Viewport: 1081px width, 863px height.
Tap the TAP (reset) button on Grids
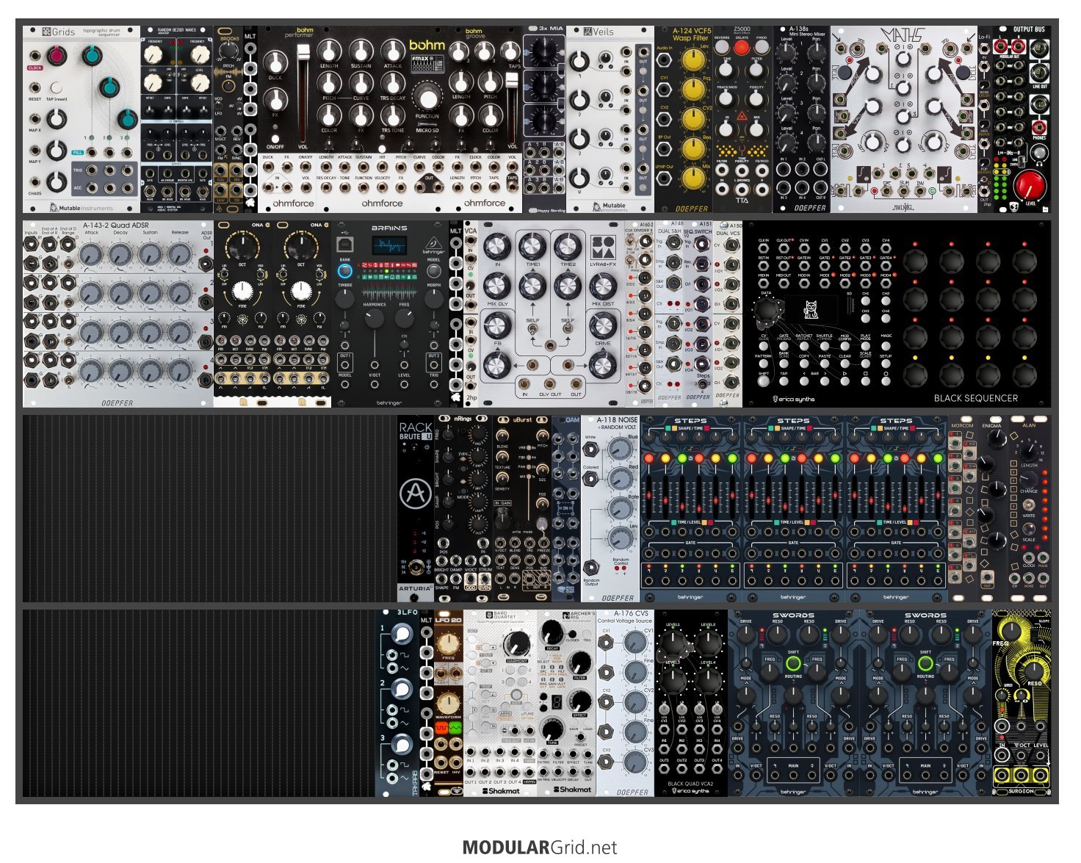point(57,88)
